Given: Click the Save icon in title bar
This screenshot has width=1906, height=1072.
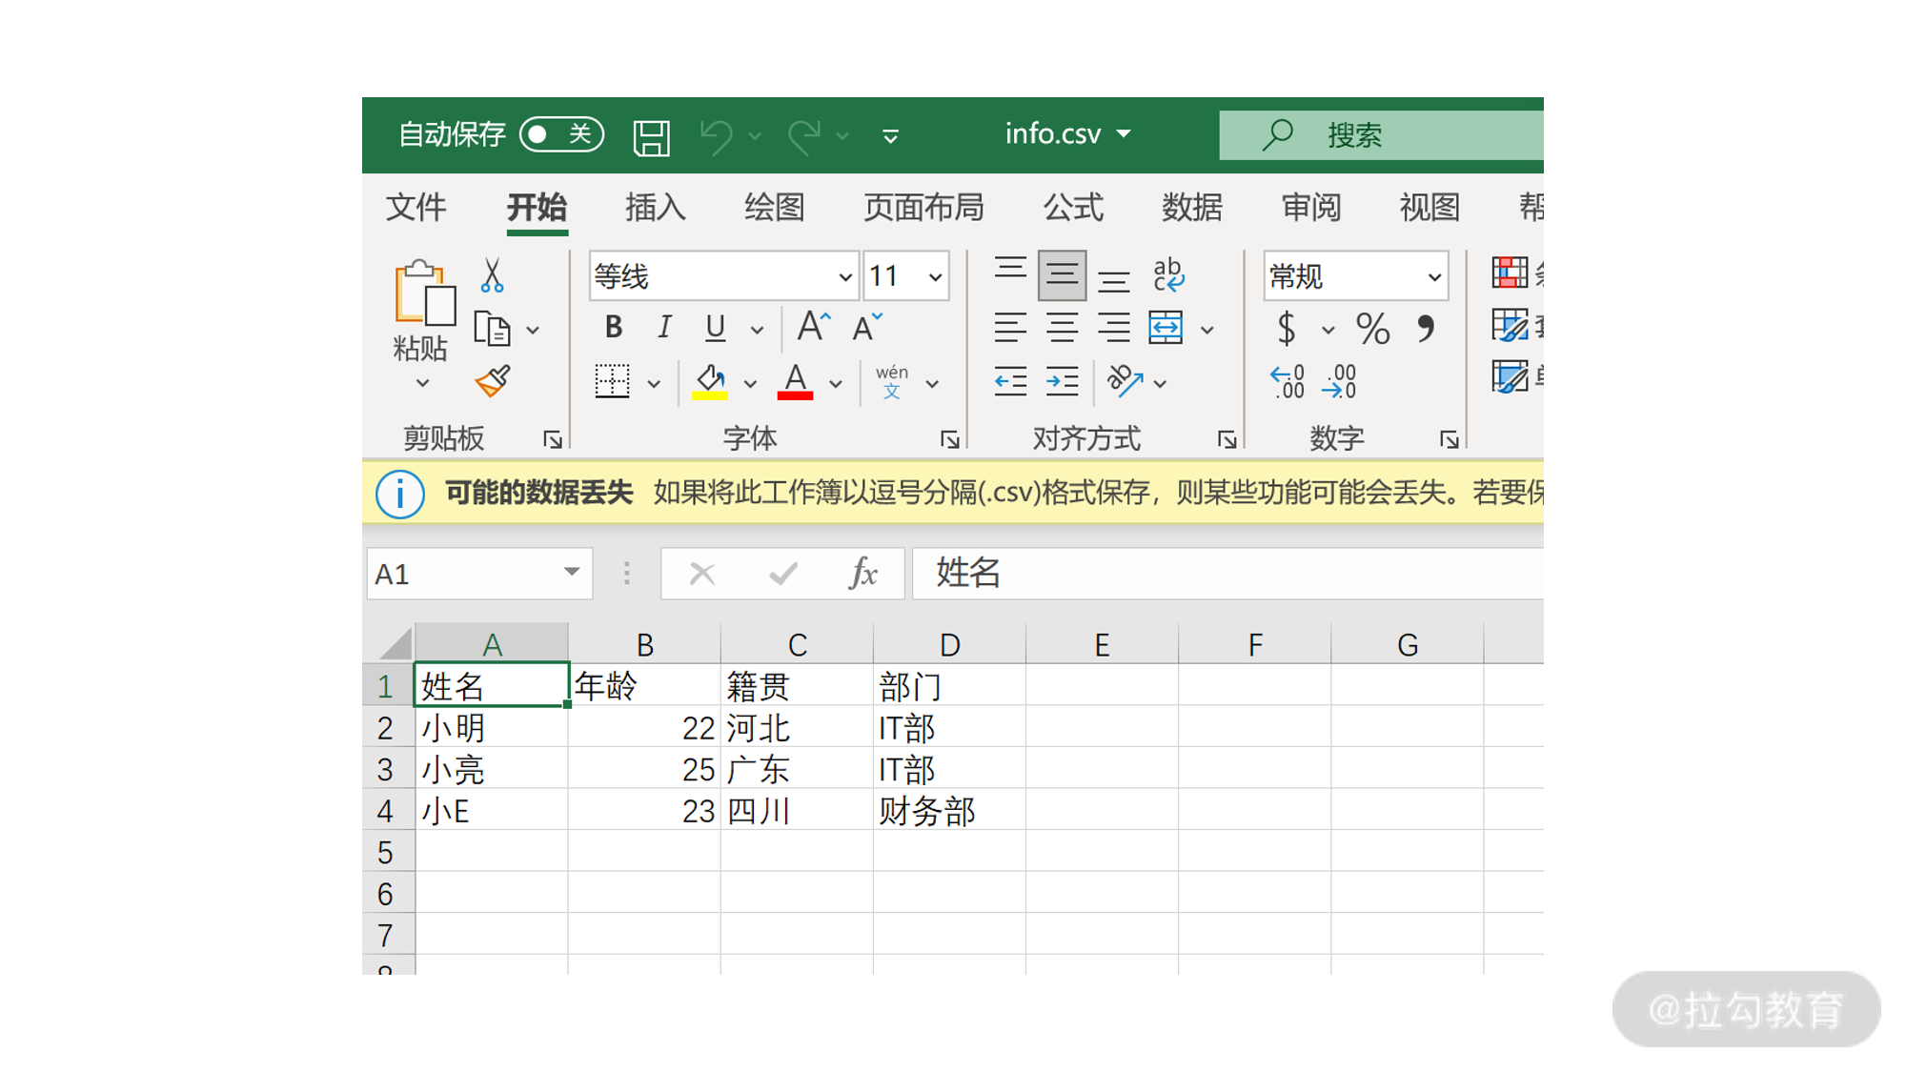Looking at the screenshot, I should [x=652, y=137].
